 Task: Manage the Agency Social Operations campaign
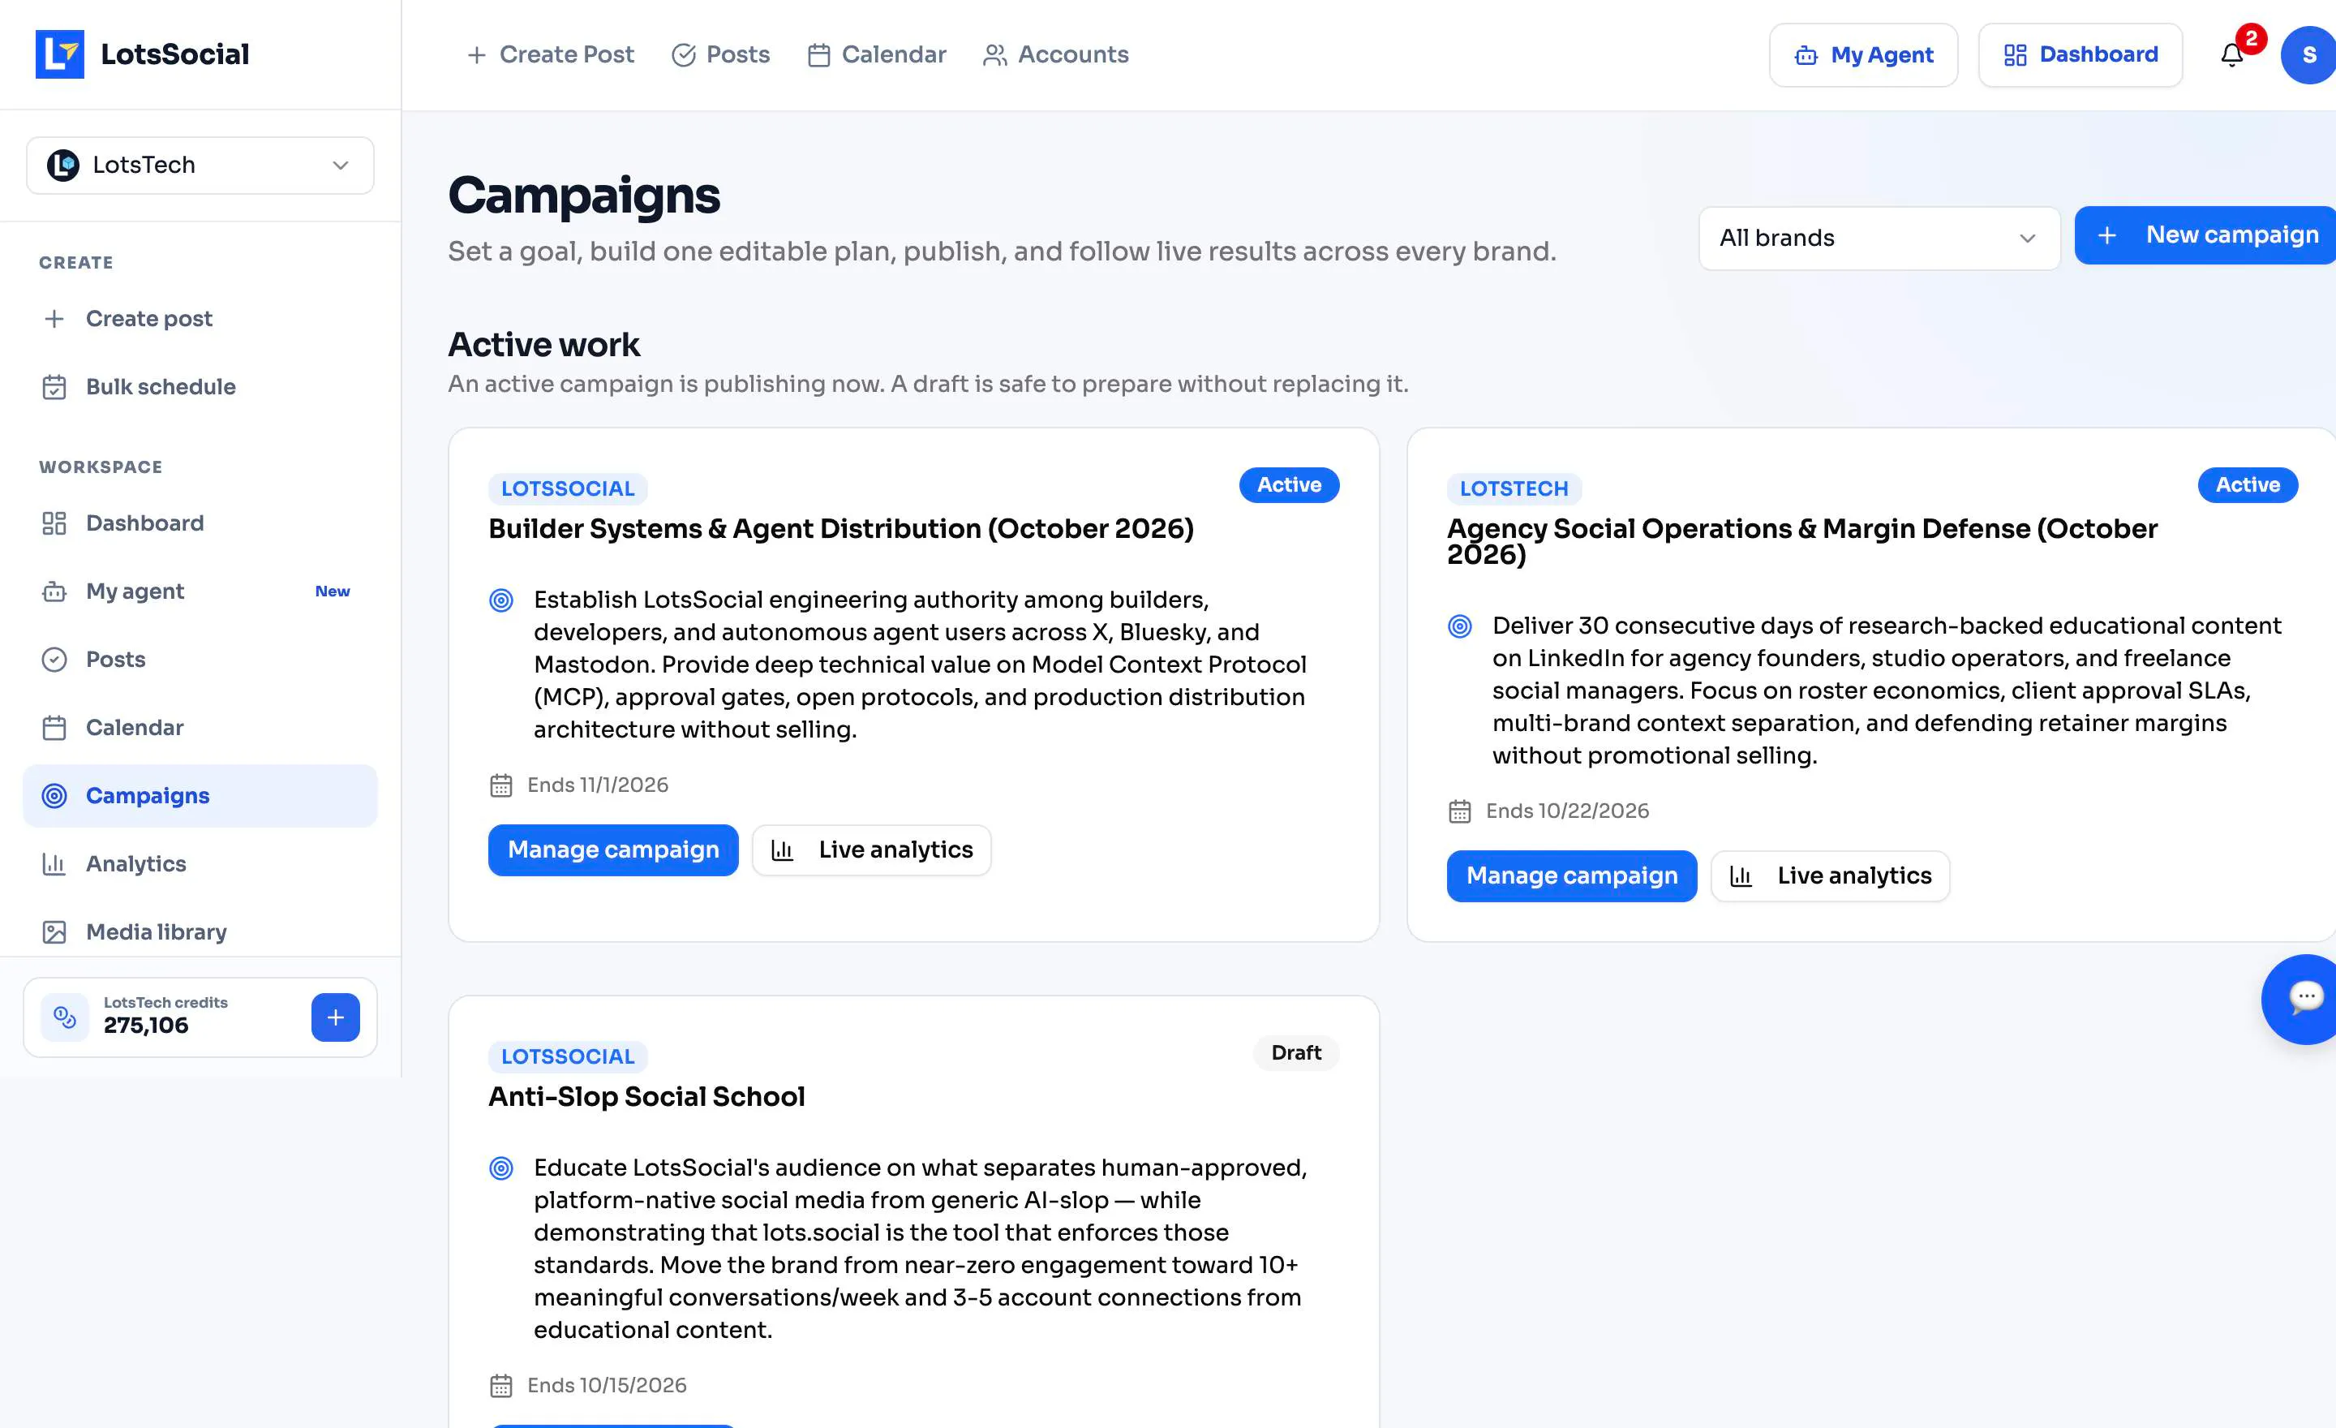[x=1572, y=876]
